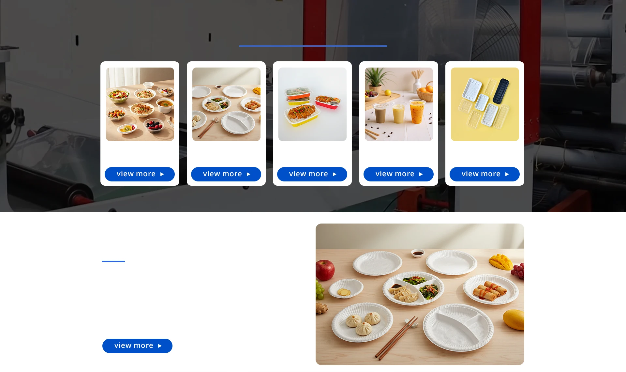Open the trays on yellow background thumbnail
This screenshot has height=372, width=626.
485,104
